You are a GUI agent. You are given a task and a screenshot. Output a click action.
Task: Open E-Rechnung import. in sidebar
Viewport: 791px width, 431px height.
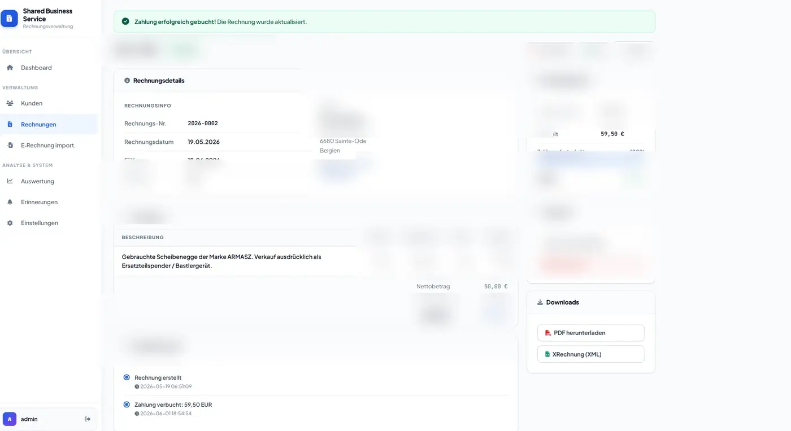pyautogui.click(x=49, y=145)
